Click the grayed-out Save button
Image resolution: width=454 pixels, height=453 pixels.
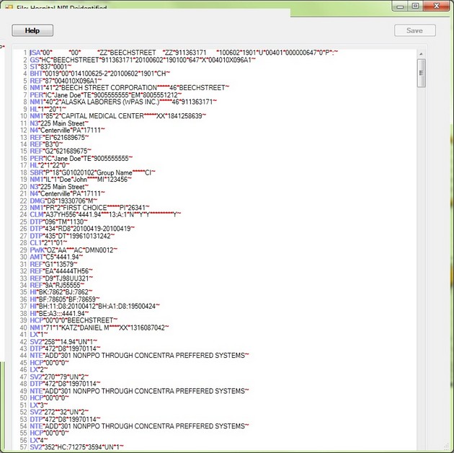coord(414,30)
